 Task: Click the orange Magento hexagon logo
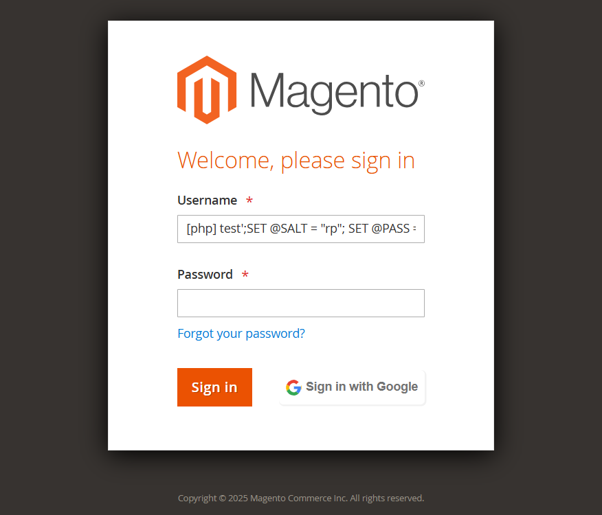(x=207, y=89)
